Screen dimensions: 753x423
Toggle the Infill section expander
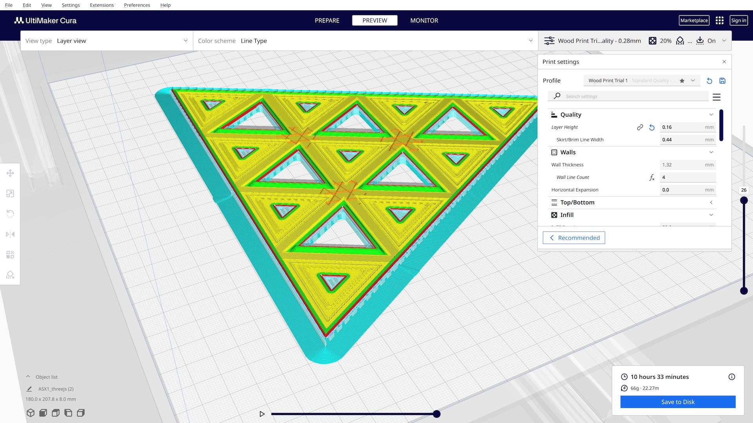(713, 215)
